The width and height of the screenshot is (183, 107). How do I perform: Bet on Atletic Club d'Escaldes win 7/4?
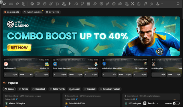coord(109,74)
